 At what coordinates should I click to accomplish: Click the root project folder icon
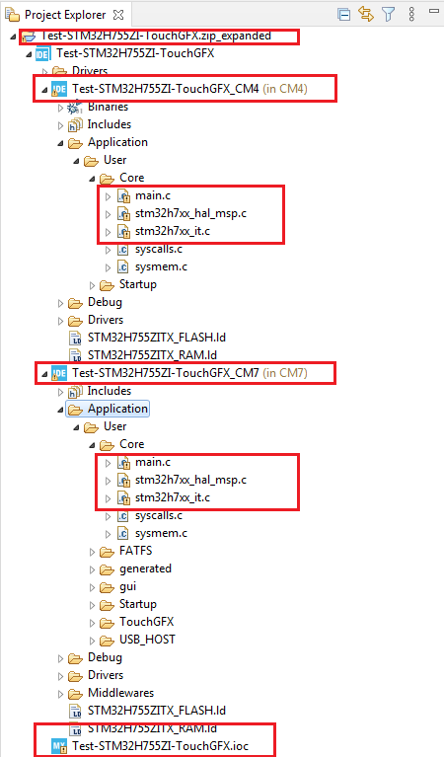pos(29,37)
